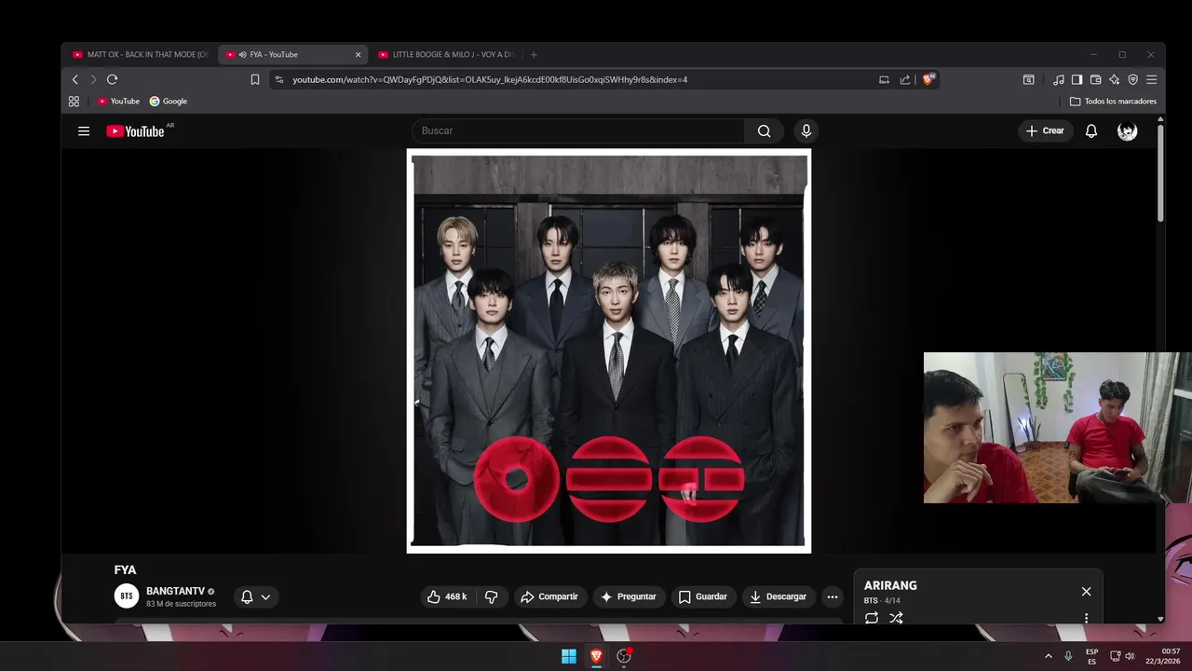Close the ARIRANG playlist panel
The height and width of the screenshot is (671, 1192).
pyautogui.click(x=1086, y=592)
